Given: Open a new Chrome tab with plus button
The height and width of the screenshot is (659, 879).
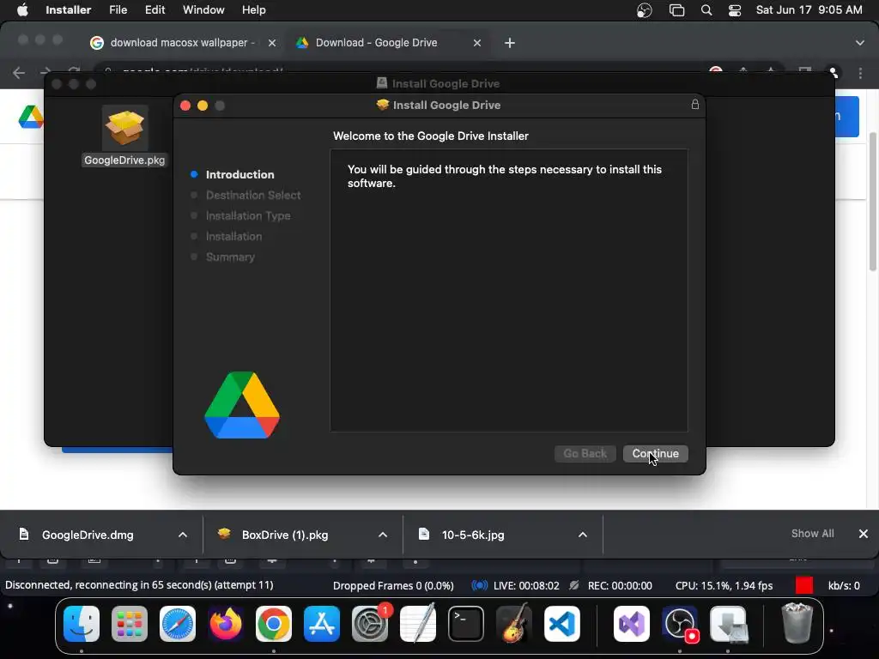Looking at the screenshot, I should 510,43.
